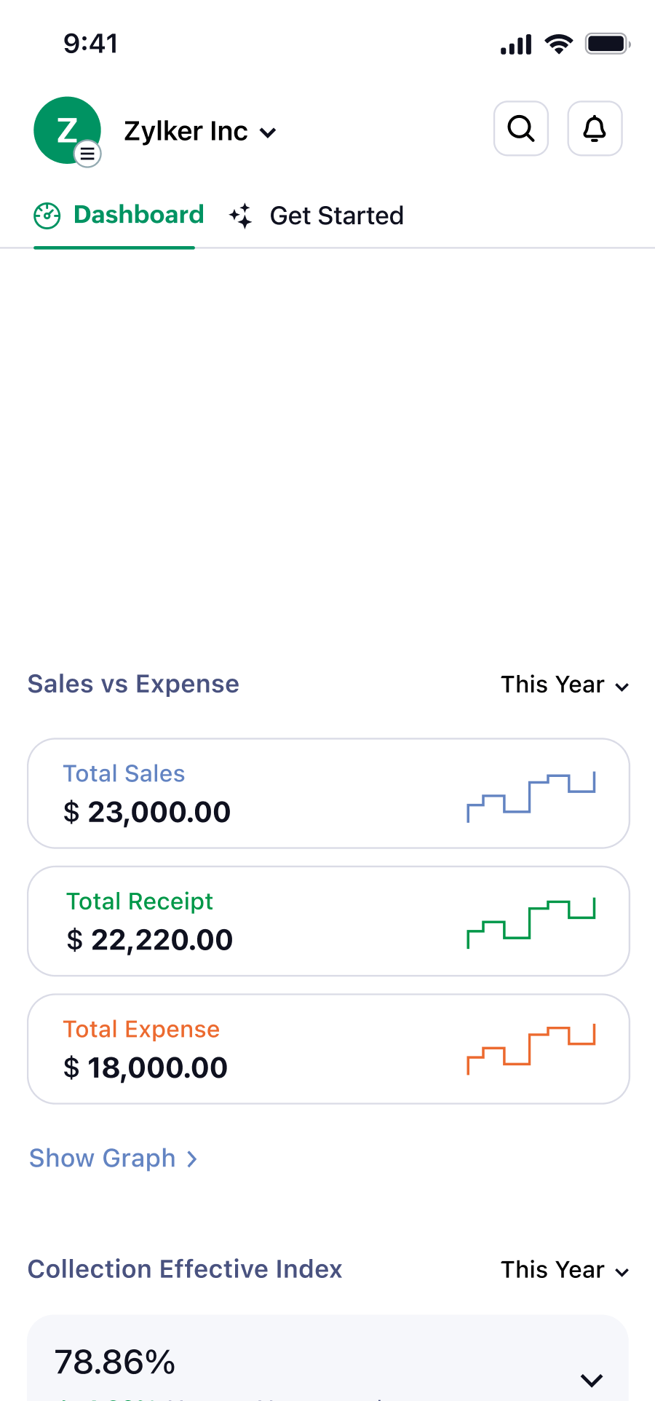Viewport: 655px width, 1401px height.
Task: Open Collection Effective Index This Year dropdown
Action: point(564,1270)
